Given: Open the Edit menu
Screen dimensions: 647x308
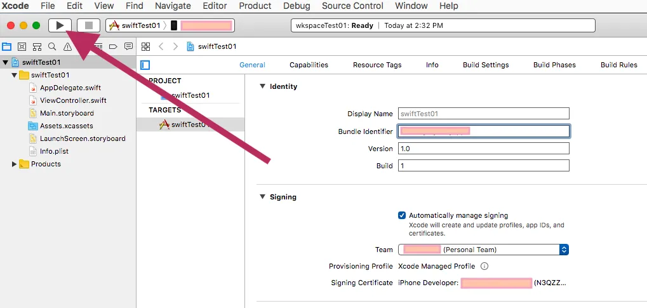Looking at the screenshot, I should tap(74, 6).
